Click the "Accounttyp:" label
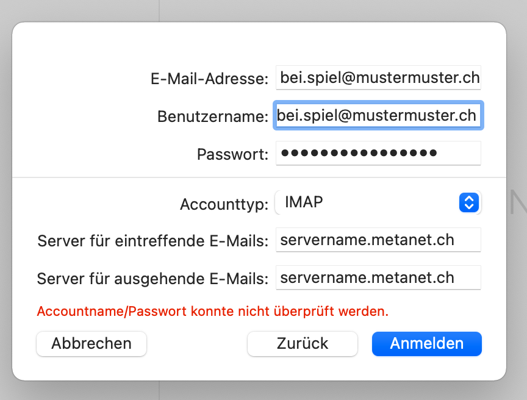The image size is (527, 400). pos(224,204)
